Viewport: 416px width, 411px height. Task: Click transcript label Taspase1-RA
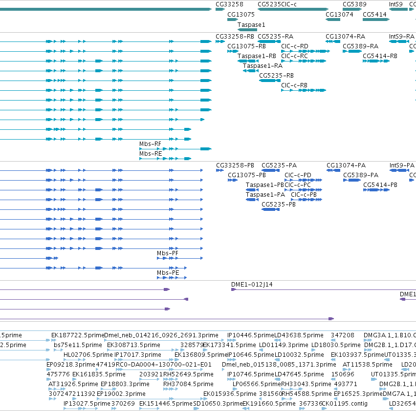point(263,66)
